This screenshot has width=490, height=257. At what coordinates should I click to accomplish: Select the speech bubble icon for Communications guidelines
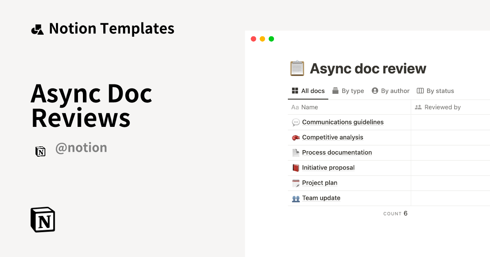click(x=295, y=122)
